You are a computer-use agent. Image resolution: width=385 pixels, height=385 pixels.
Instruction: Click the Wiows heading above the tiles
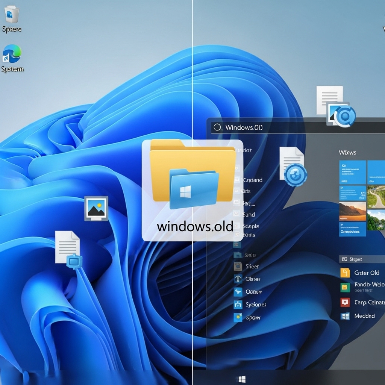[347, 153]
